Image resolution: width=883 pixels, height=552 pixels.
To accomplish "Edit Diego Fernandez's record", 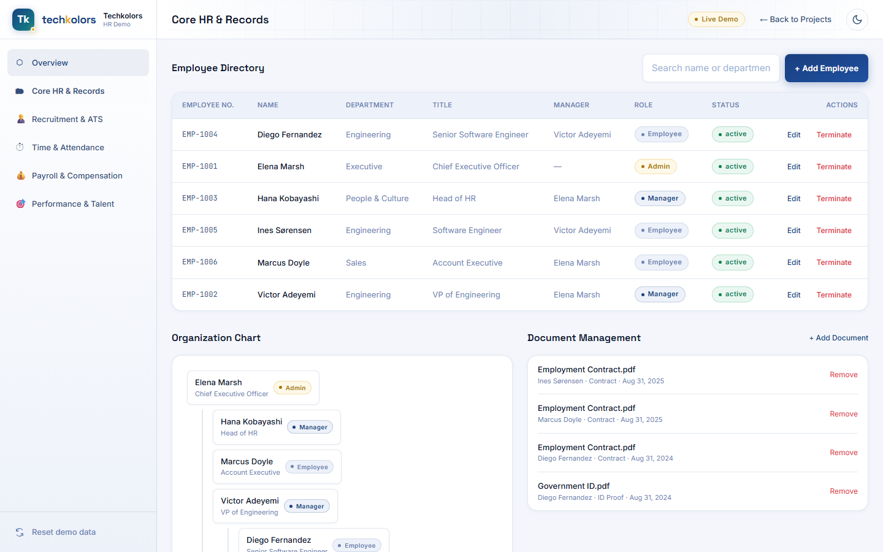I will (794, 135).
